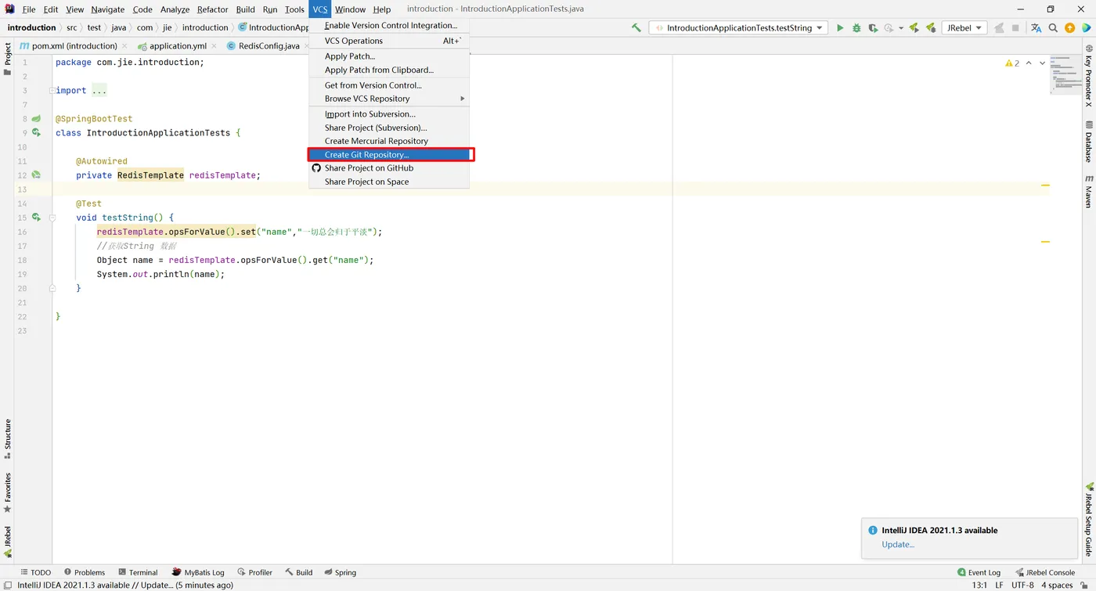Go to previous highlighted error arrow

pos(1029,63)
